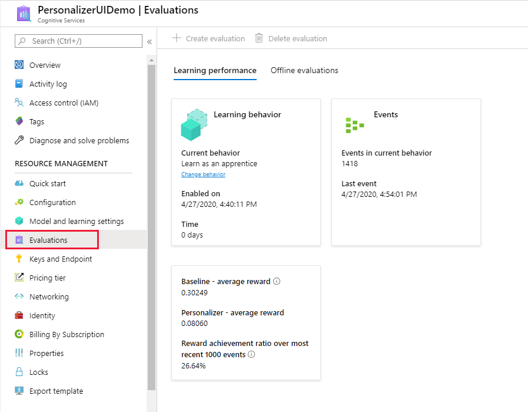This screenshot has height=412, width=528.
Task: Open the Pricing tier icon
Action: click(x=19, y=278)
